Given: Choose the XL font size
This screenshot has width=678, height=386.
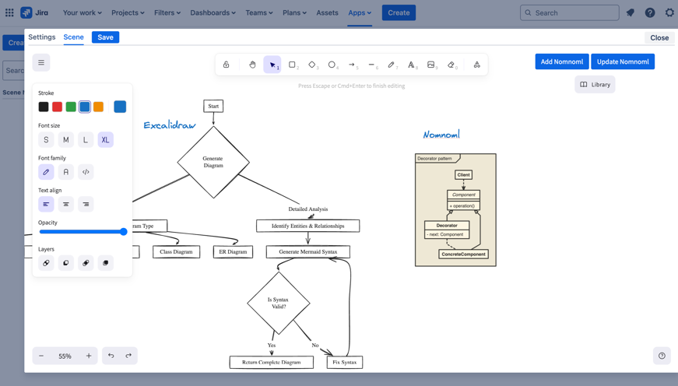Looking at the screenshot, I should point(105,139).
